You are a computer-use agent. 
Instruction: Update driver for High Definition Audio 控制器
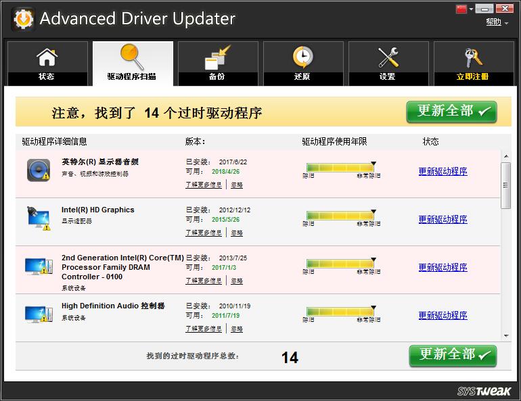click(443, 315)
